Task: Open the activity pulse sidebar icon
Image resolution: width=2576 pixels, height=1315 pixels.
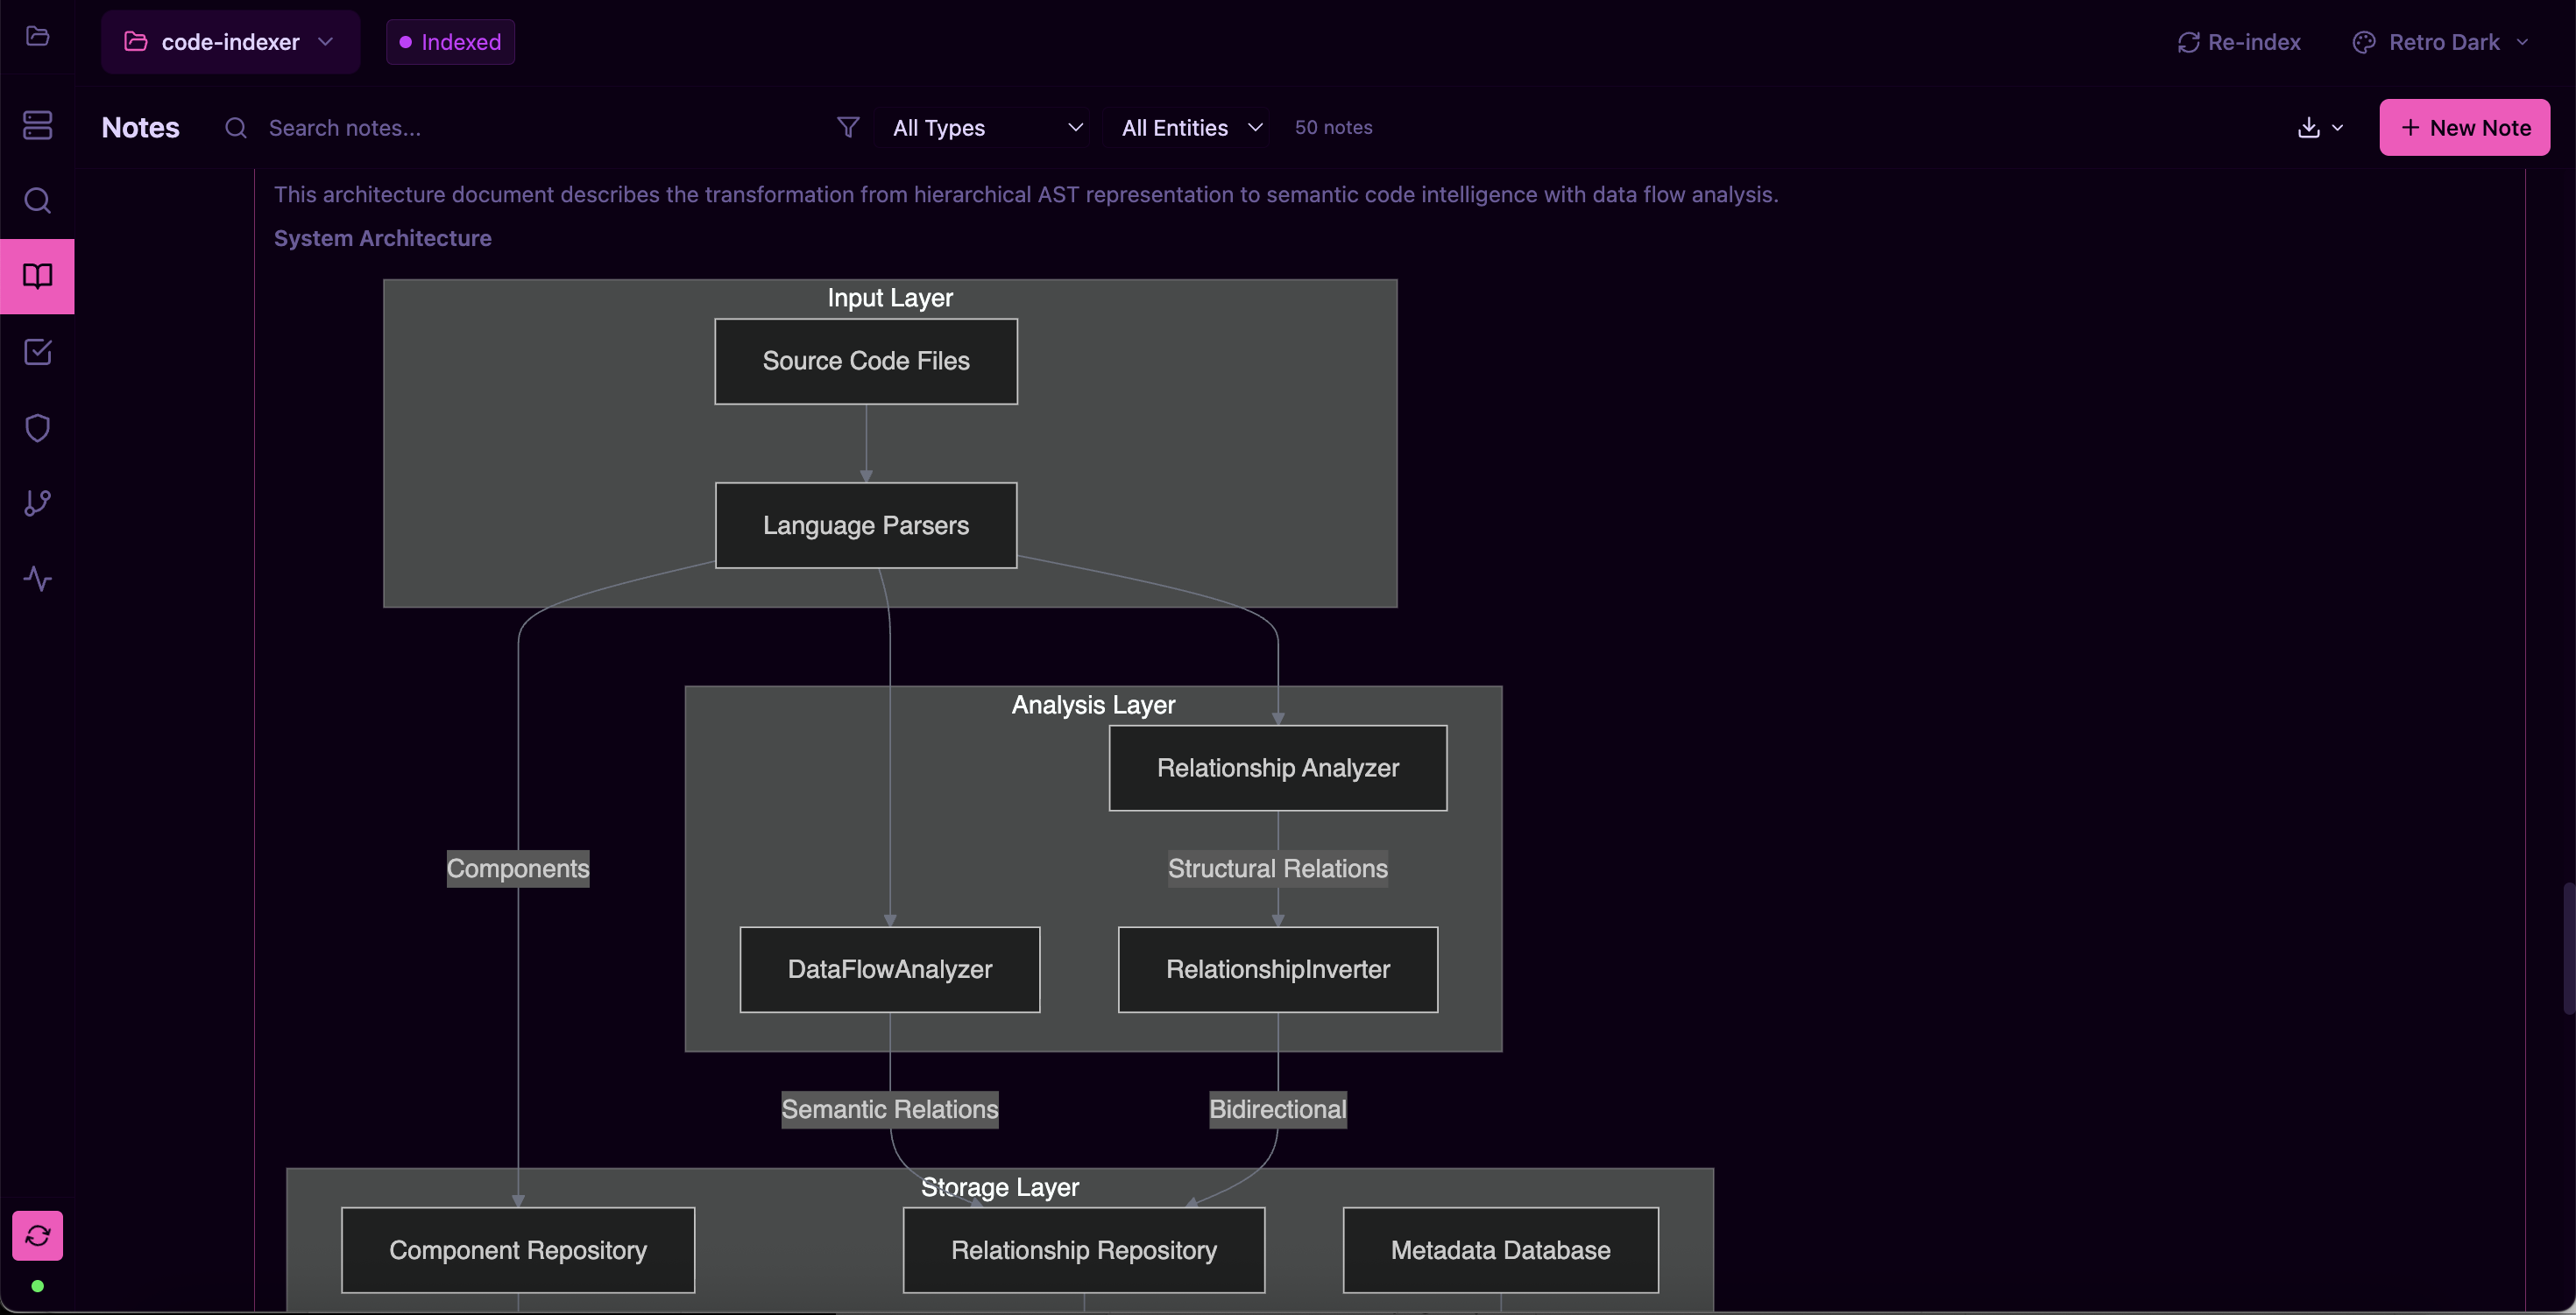Action: (37, 579)
